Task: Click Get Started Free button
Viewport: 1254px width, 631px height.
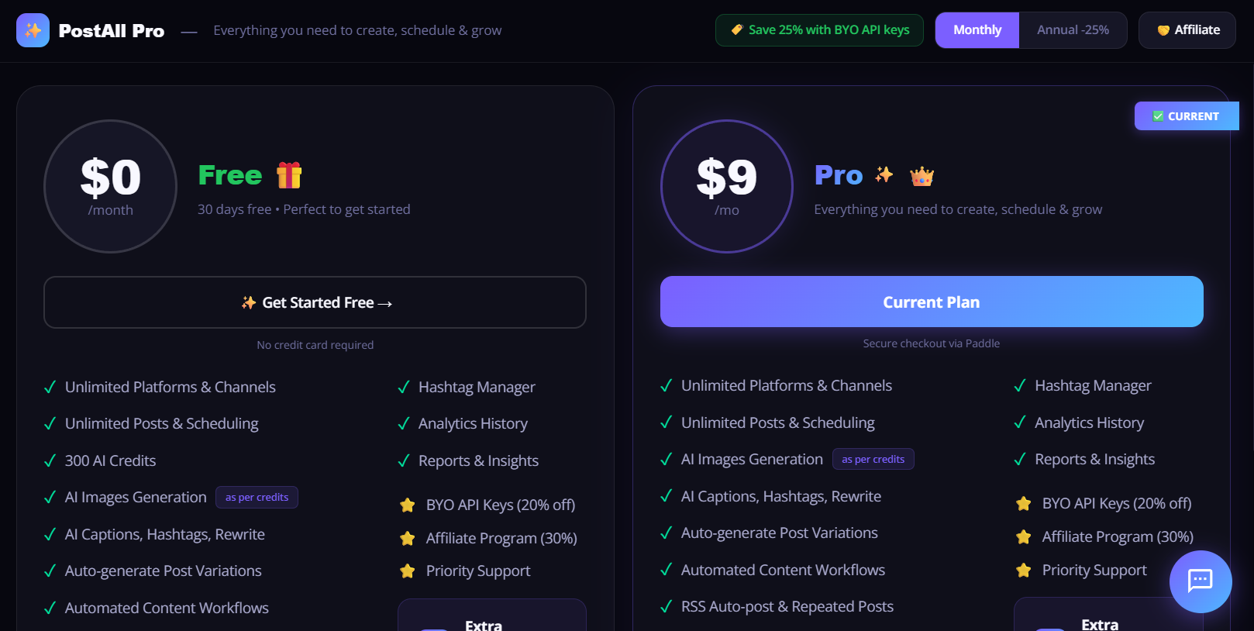Action: click(315, 302)
